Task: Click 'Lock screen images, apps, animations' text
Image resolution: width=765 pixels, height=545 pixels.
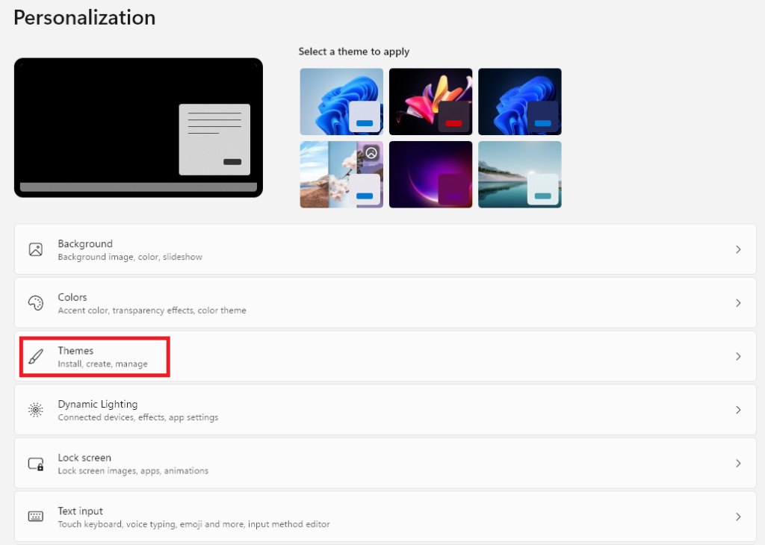Action: coord(133,471)
